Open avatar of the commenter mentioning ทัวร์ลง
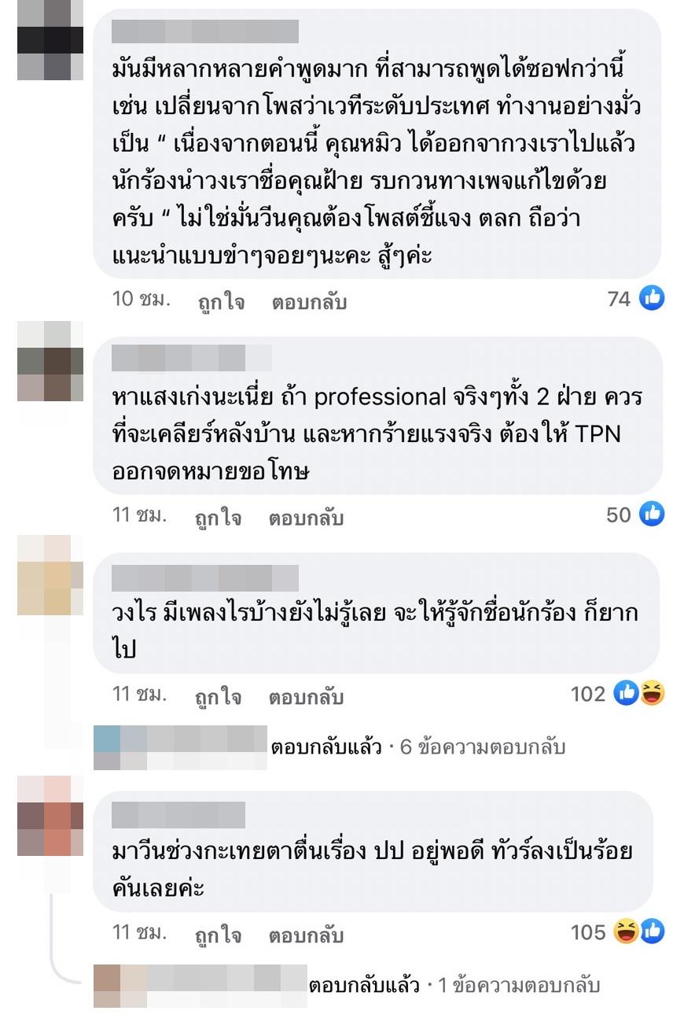 [50, 816]
